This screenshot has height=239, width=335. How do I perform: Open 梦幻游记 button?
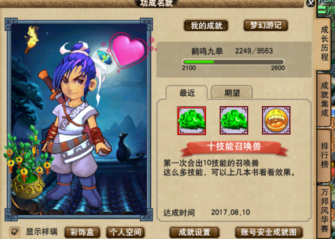pyautogui.click(x=266, y=25)
